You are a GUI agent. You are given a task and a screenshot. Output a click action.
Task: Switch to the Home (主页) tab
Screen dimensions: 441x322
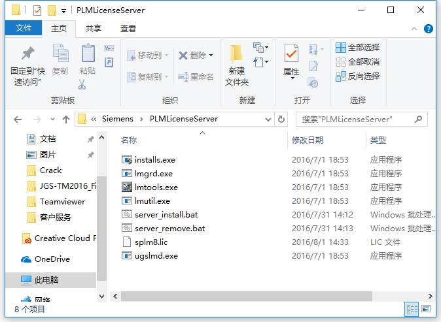coord(59,28)
